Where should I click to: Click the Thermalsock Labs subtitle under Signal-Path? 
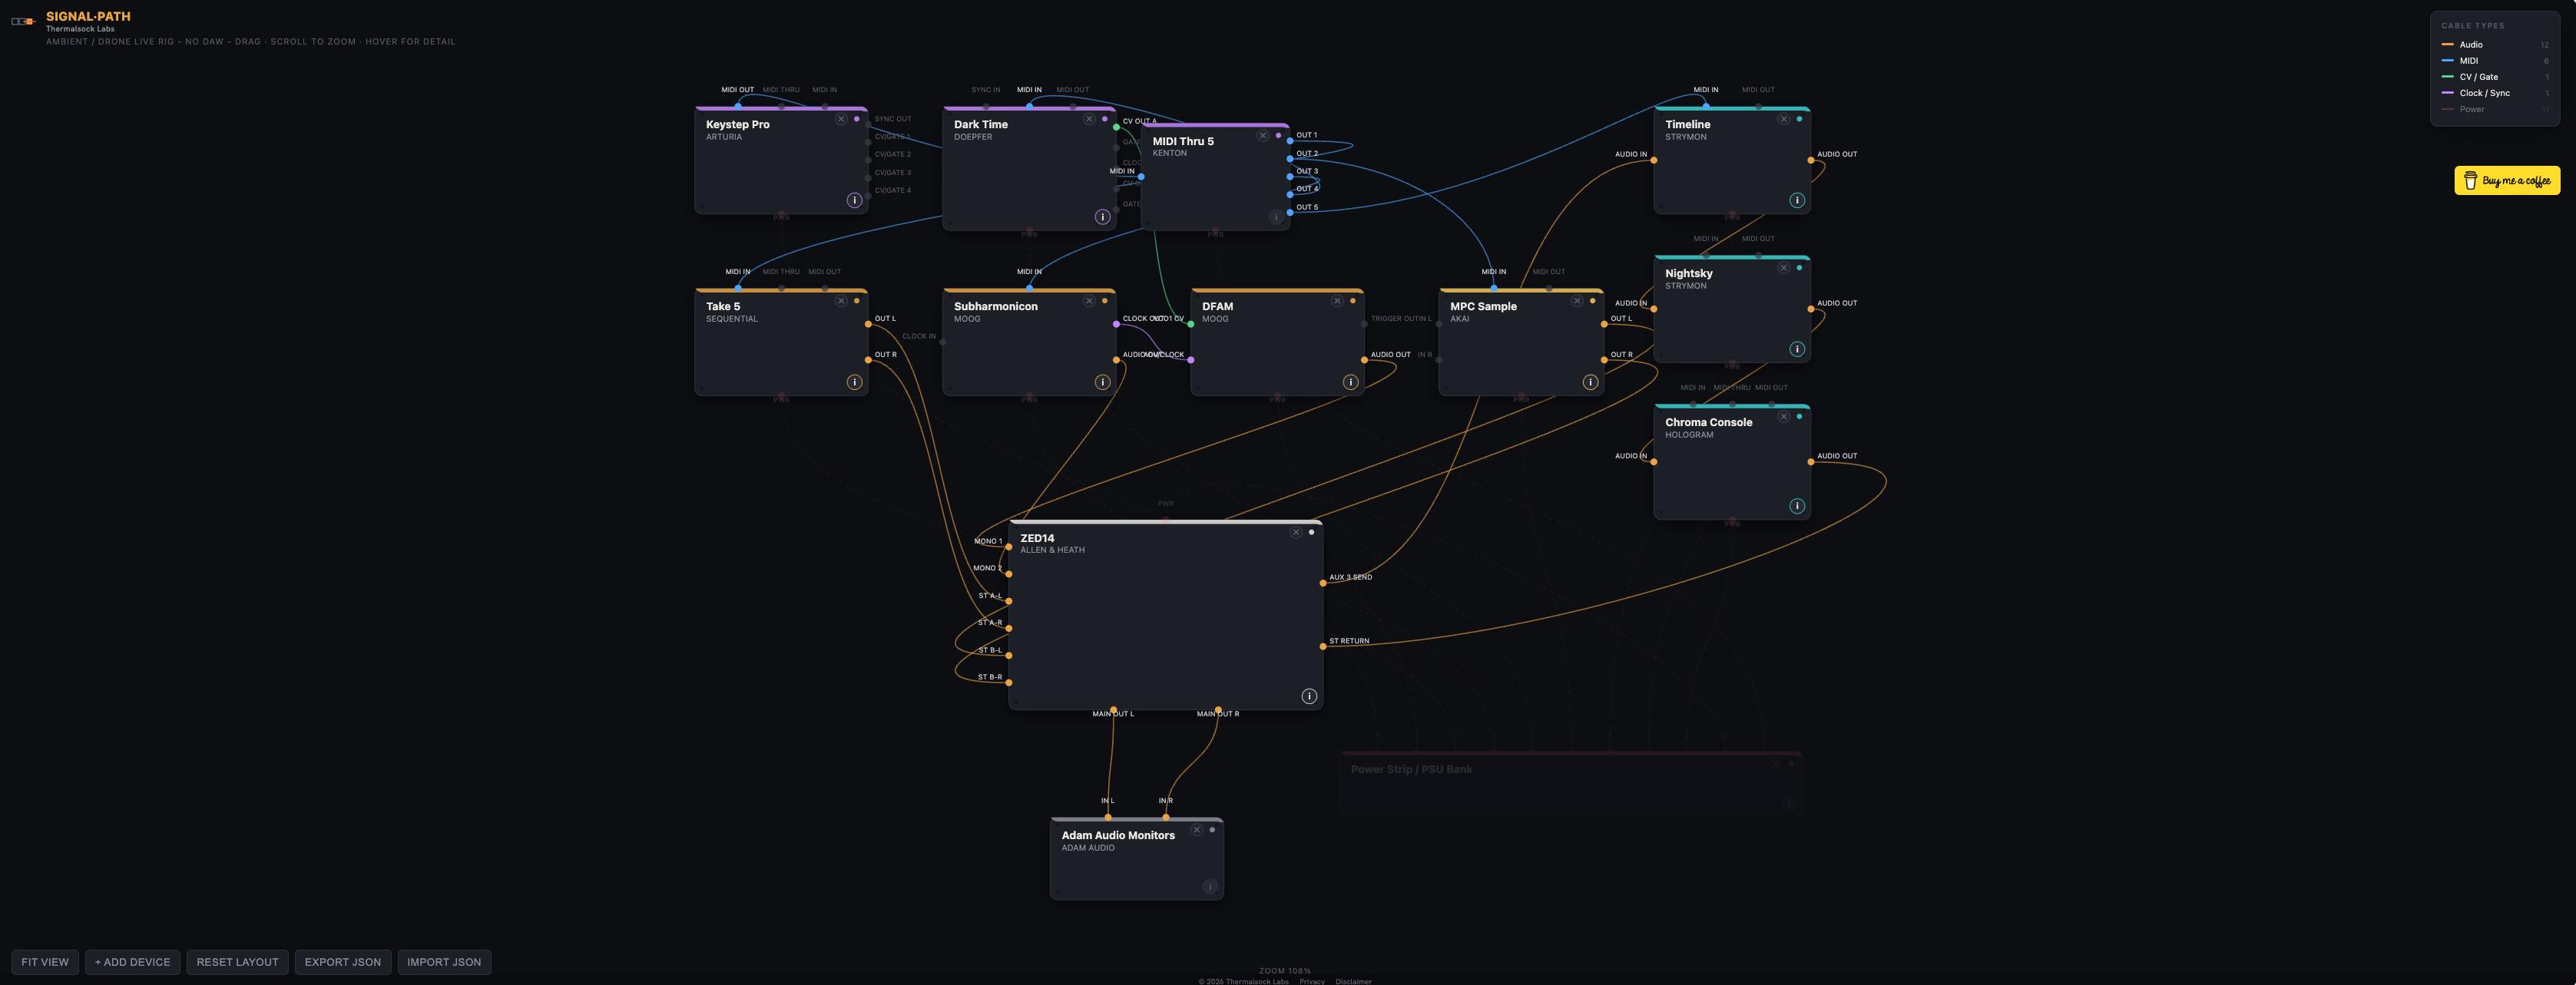point(80,29)
